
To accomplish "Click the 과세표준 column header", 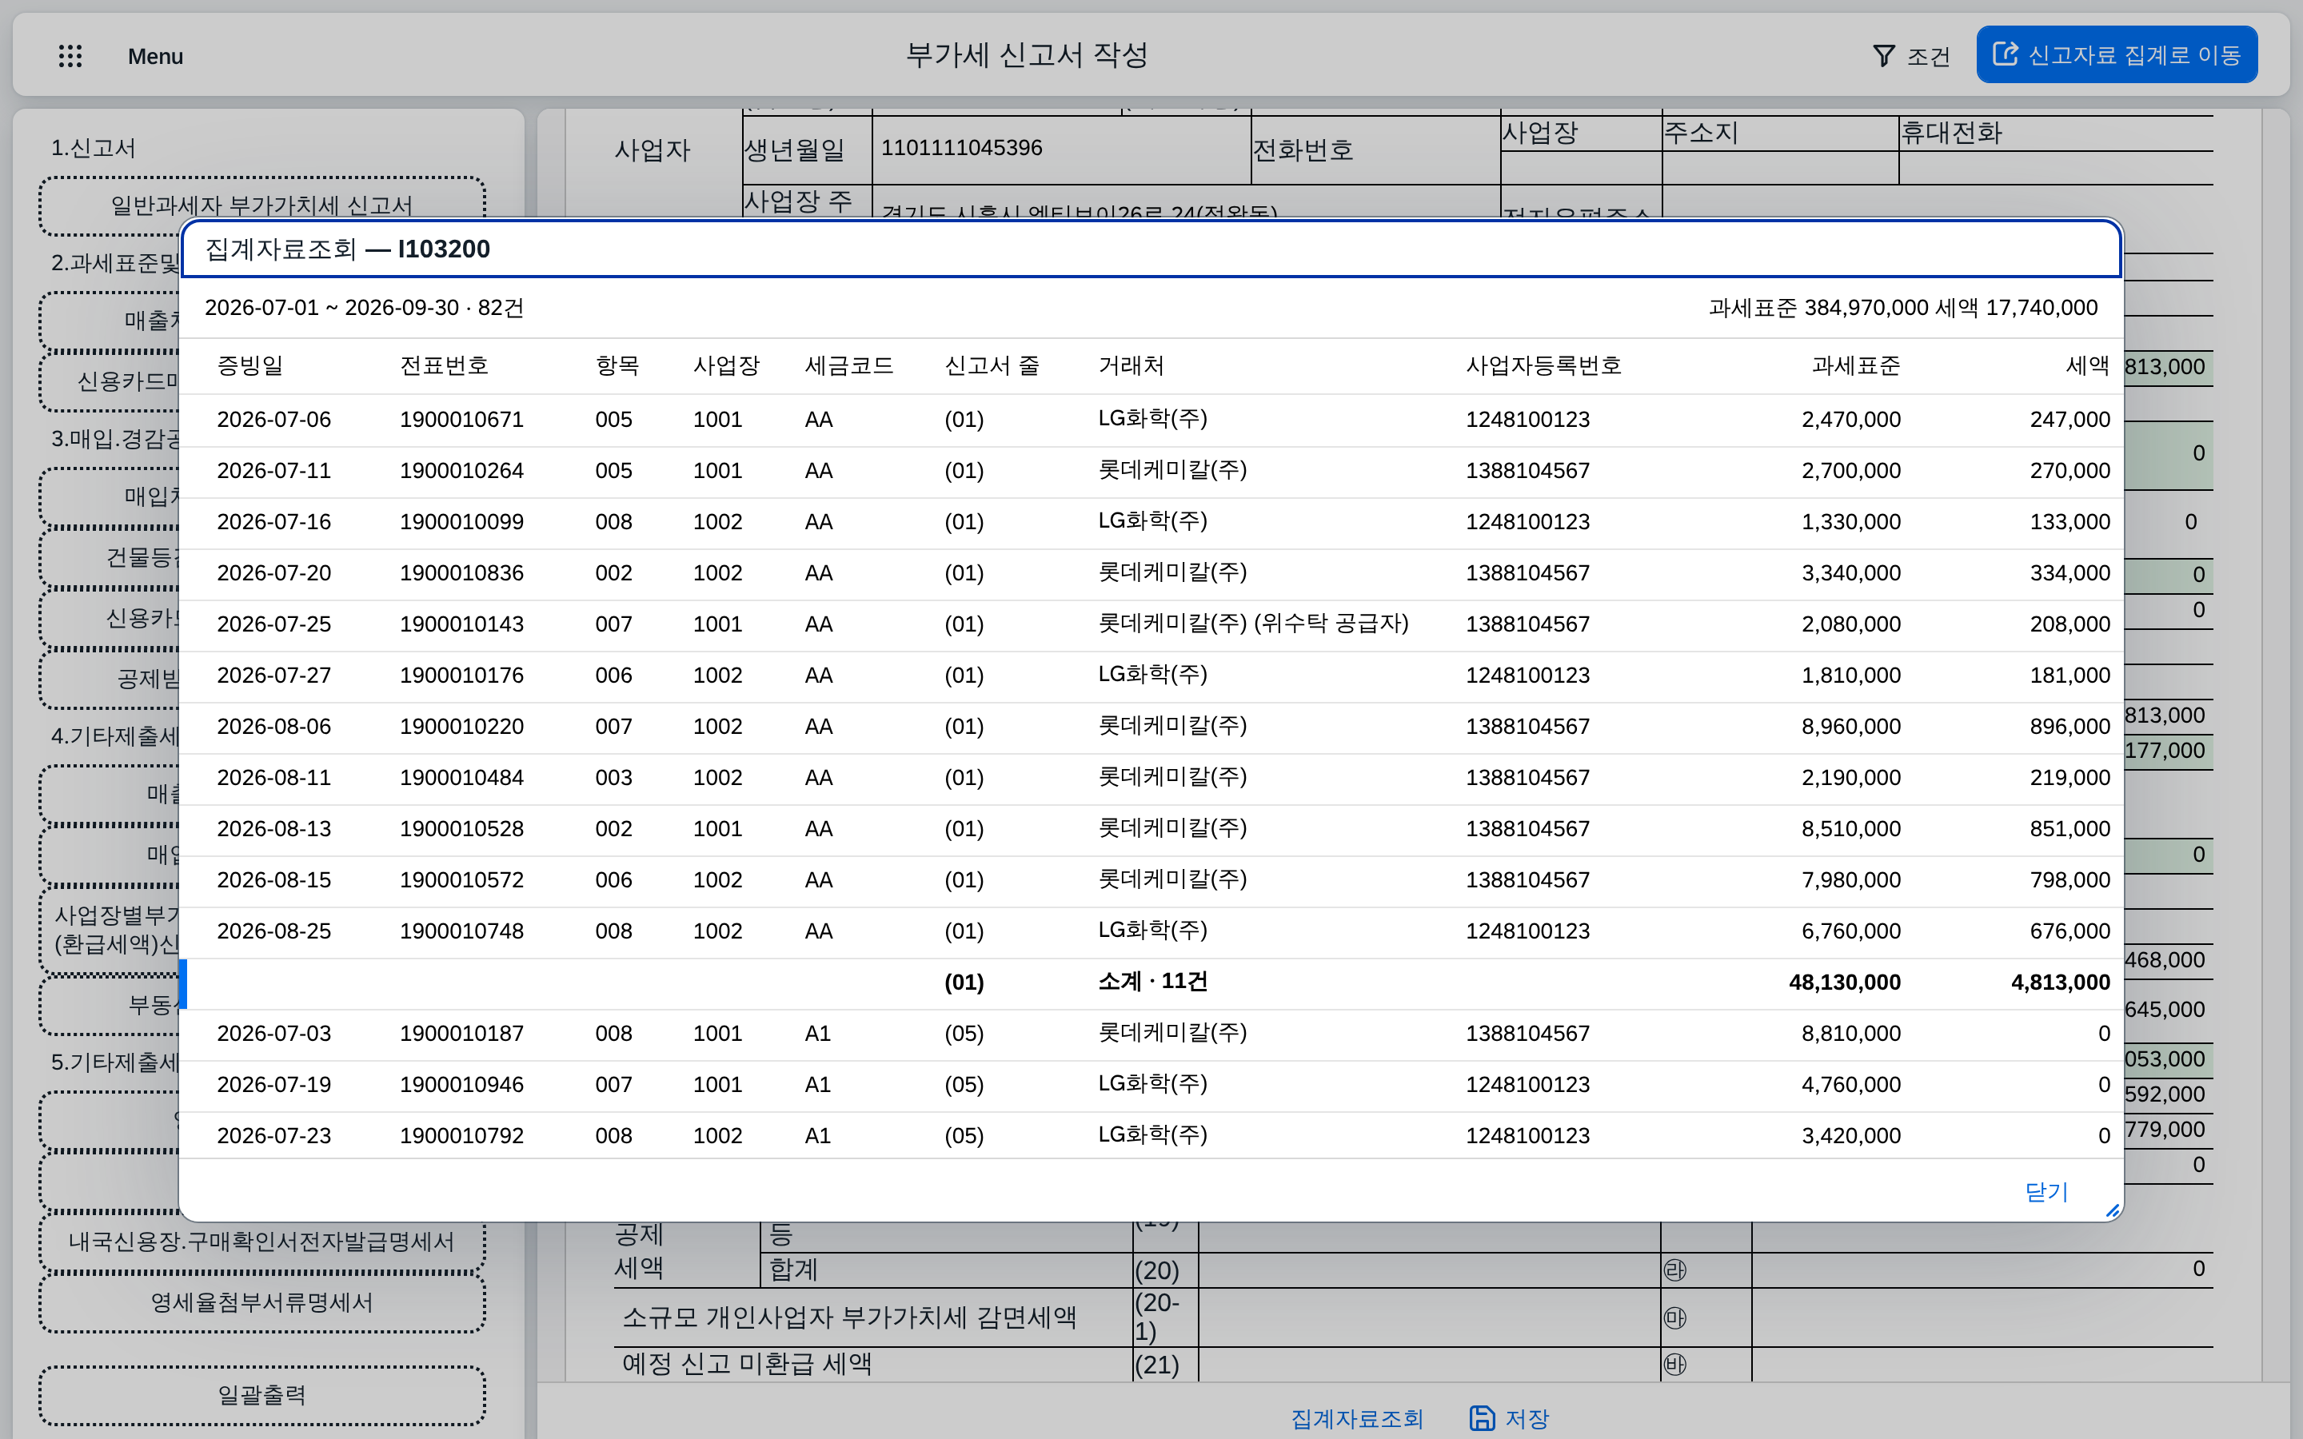I will click(1856, 365).
